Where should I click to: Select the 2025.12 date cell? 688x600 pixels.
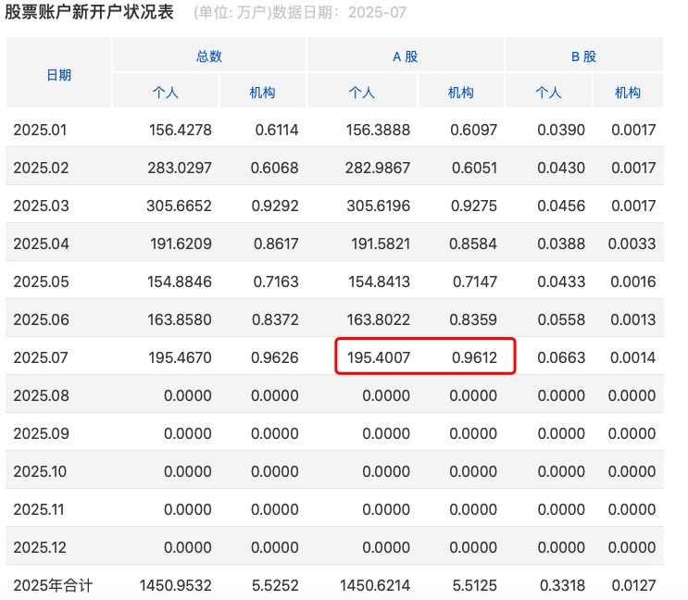40,547
